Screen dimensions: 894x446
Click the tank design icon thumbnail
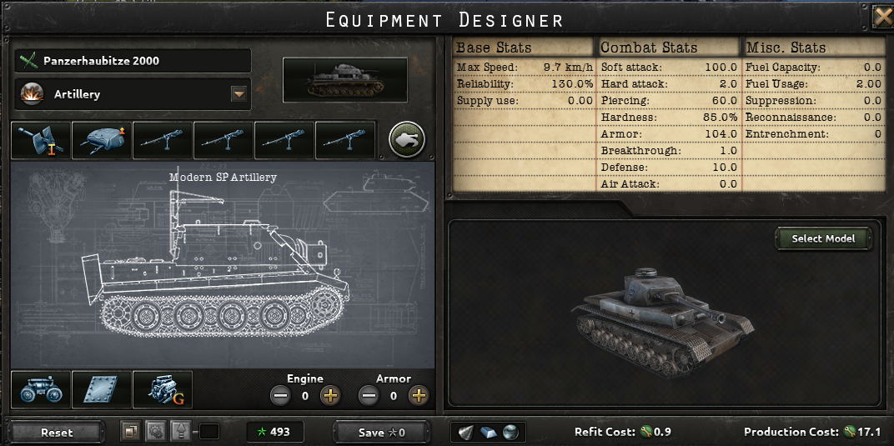pos(345,80)
